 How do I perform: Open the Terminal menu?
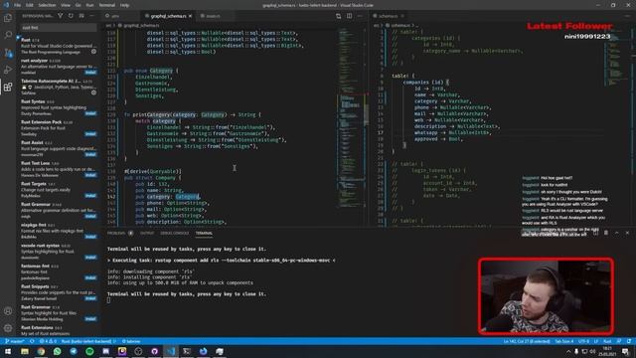coord(107,5)
